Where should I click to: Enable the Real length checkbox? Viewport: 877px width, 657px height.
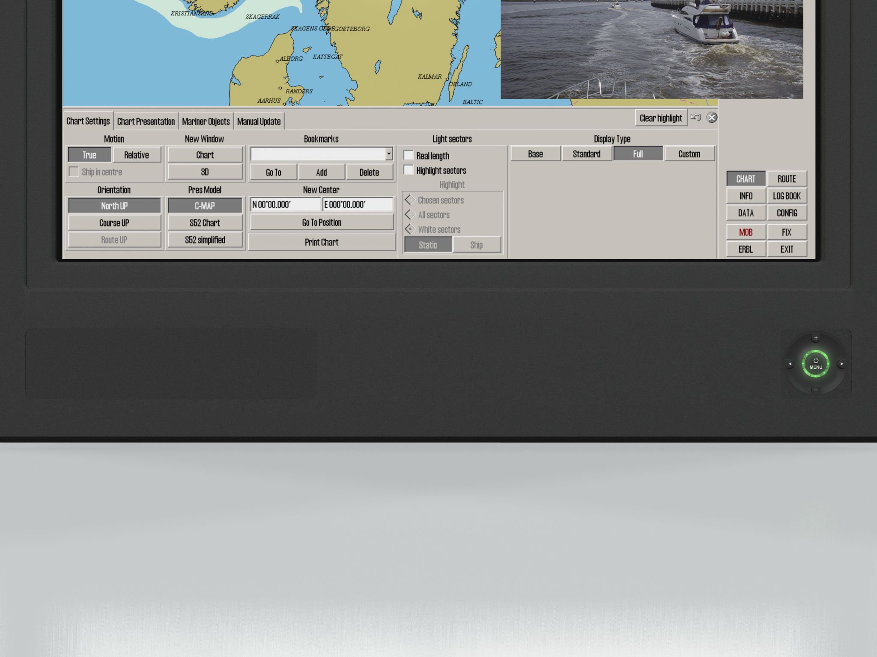click(409, 155)
